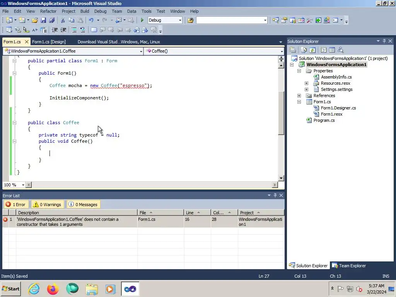Click the Undo arrow icon
This screenshot has width=396, height=297.
point(91,20)
